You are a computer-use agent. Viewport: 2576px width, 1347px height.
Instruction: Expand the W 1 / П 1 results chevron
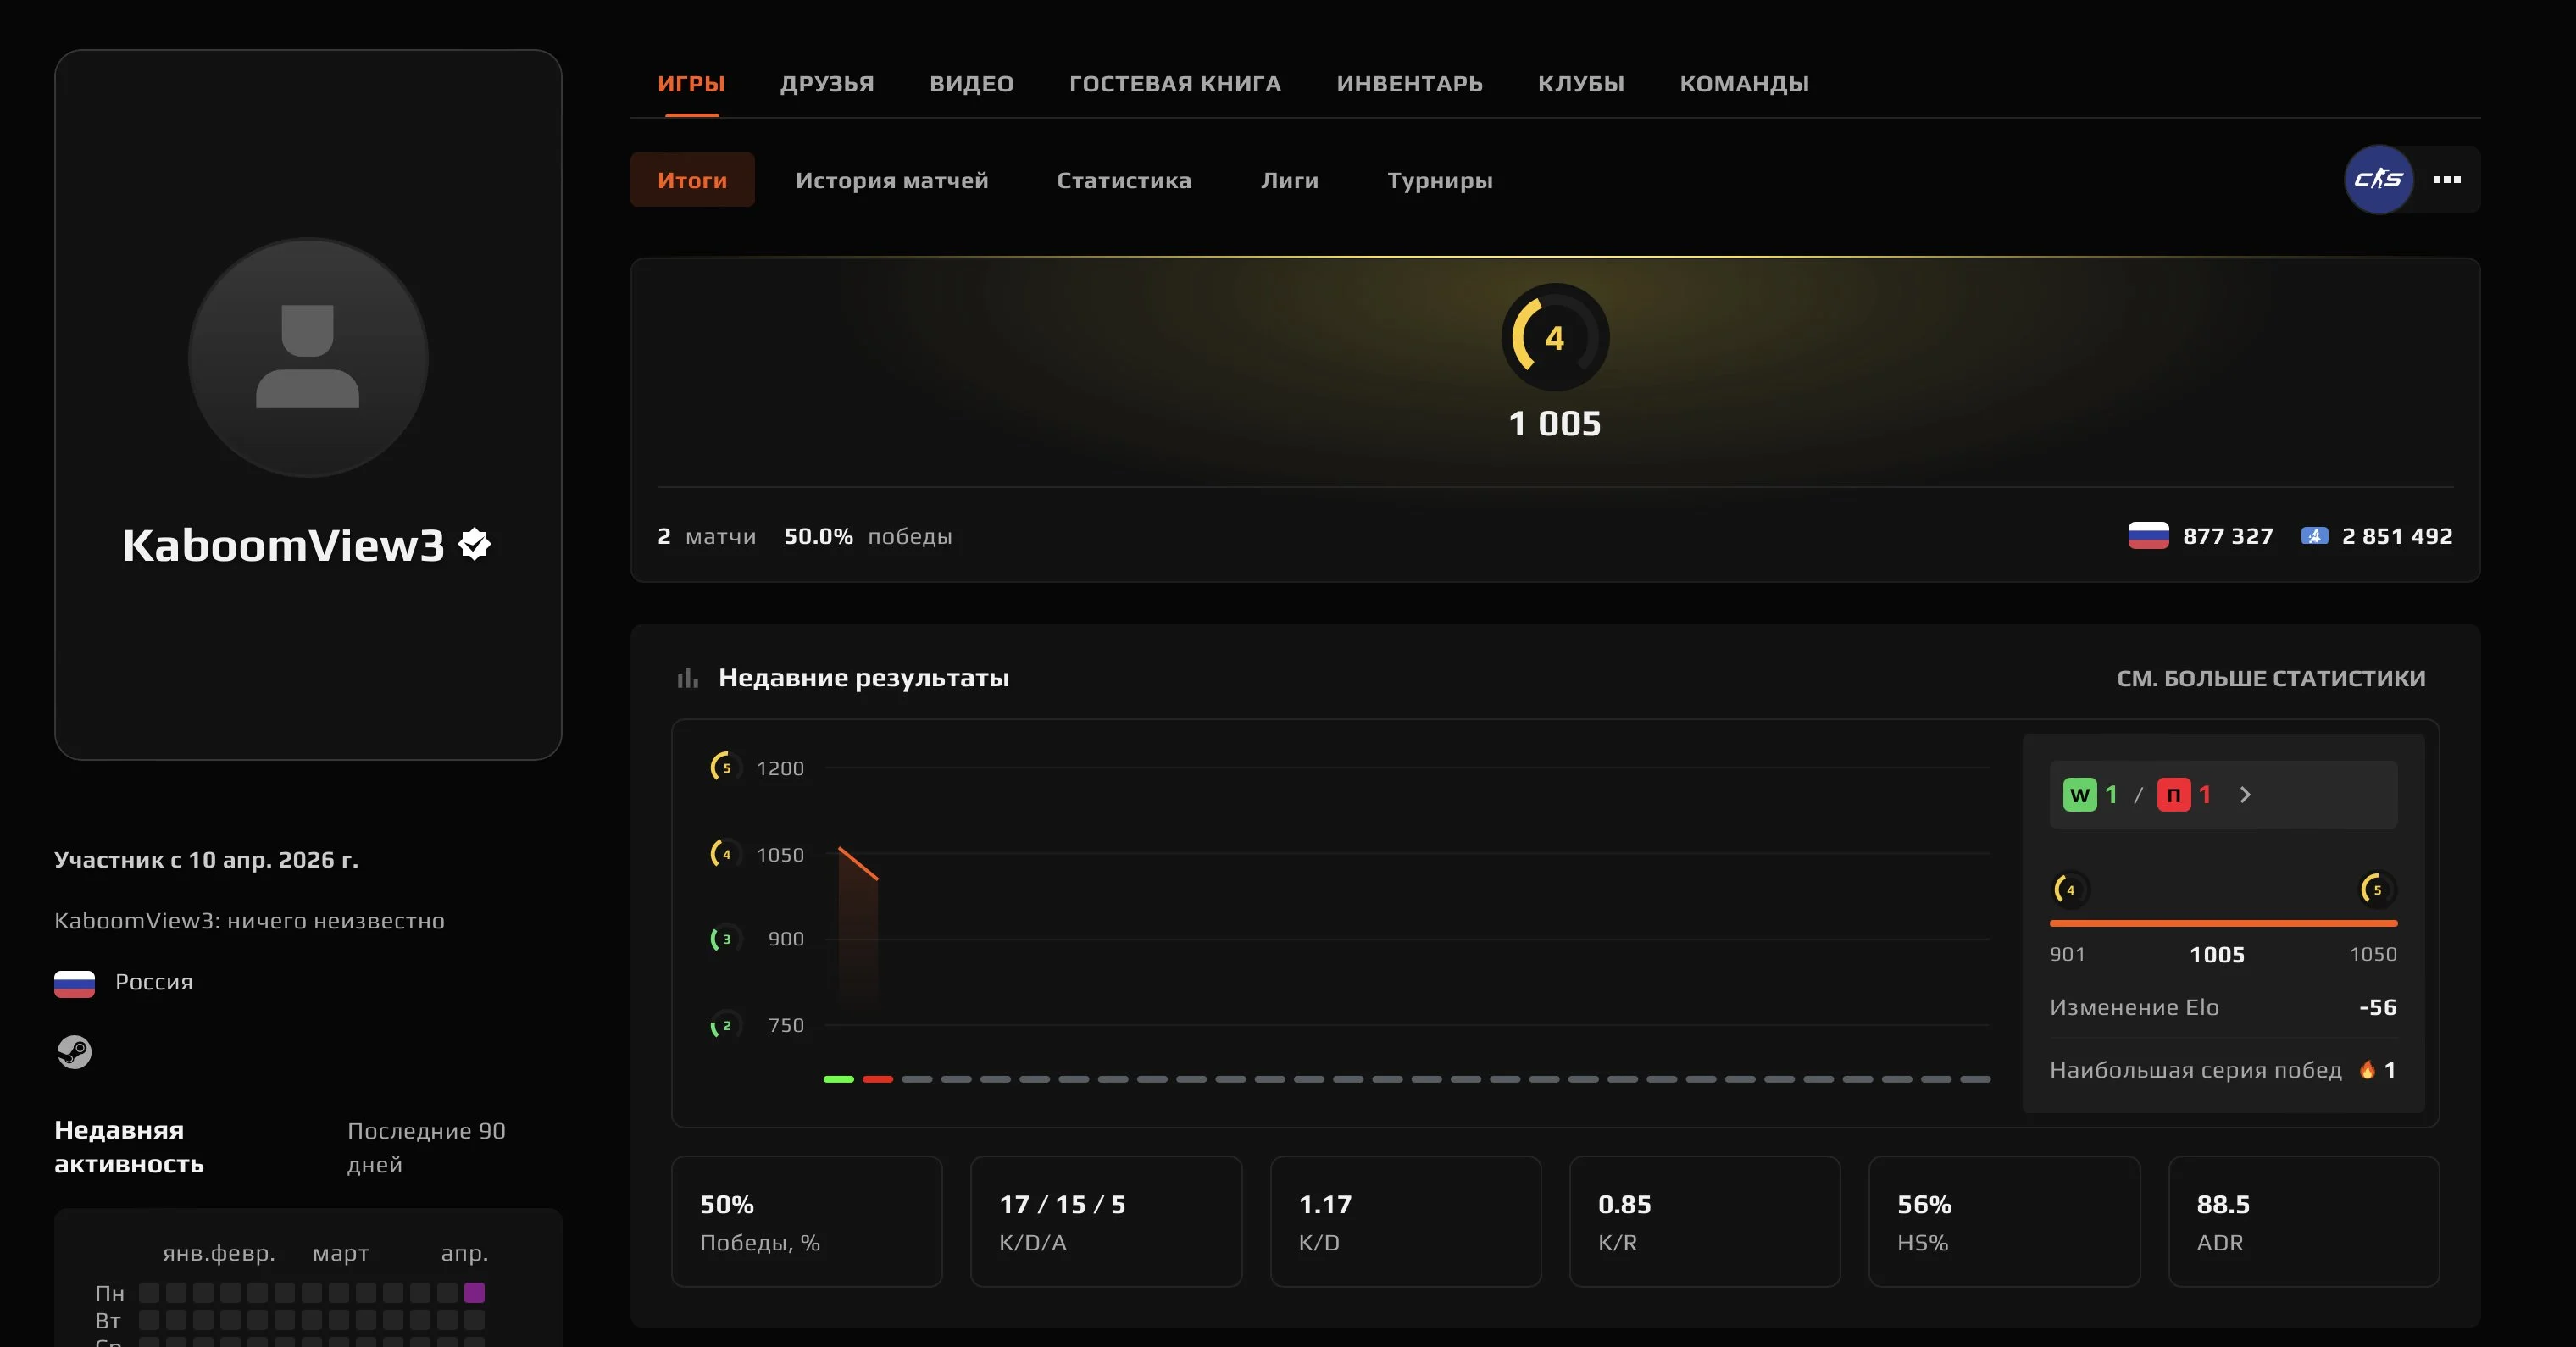[2245, 795]
